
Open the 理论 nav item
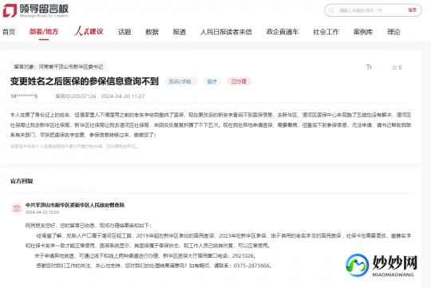coord(393,32)
